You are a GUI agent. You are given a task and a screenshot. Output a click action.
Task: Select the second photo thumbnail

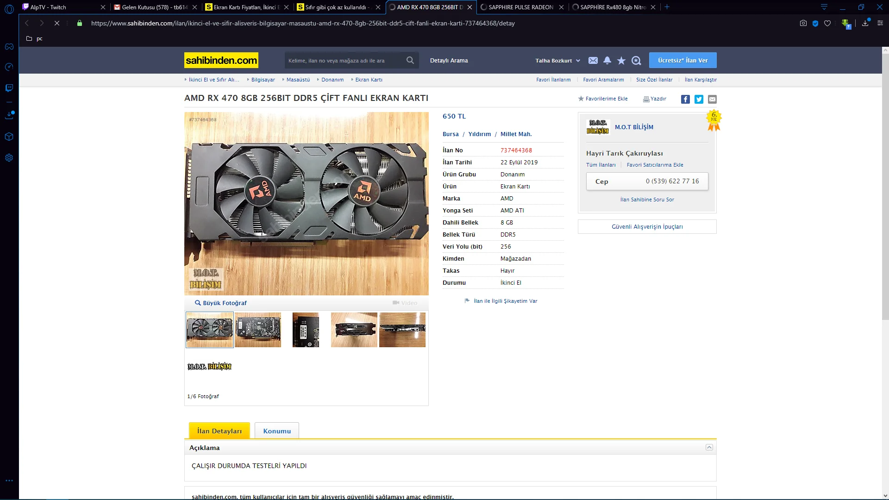tap(258, 330)
